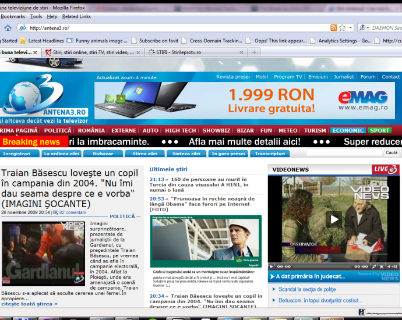
Task: Open Analytics Settings bookmark
Action: pos(341,41)
